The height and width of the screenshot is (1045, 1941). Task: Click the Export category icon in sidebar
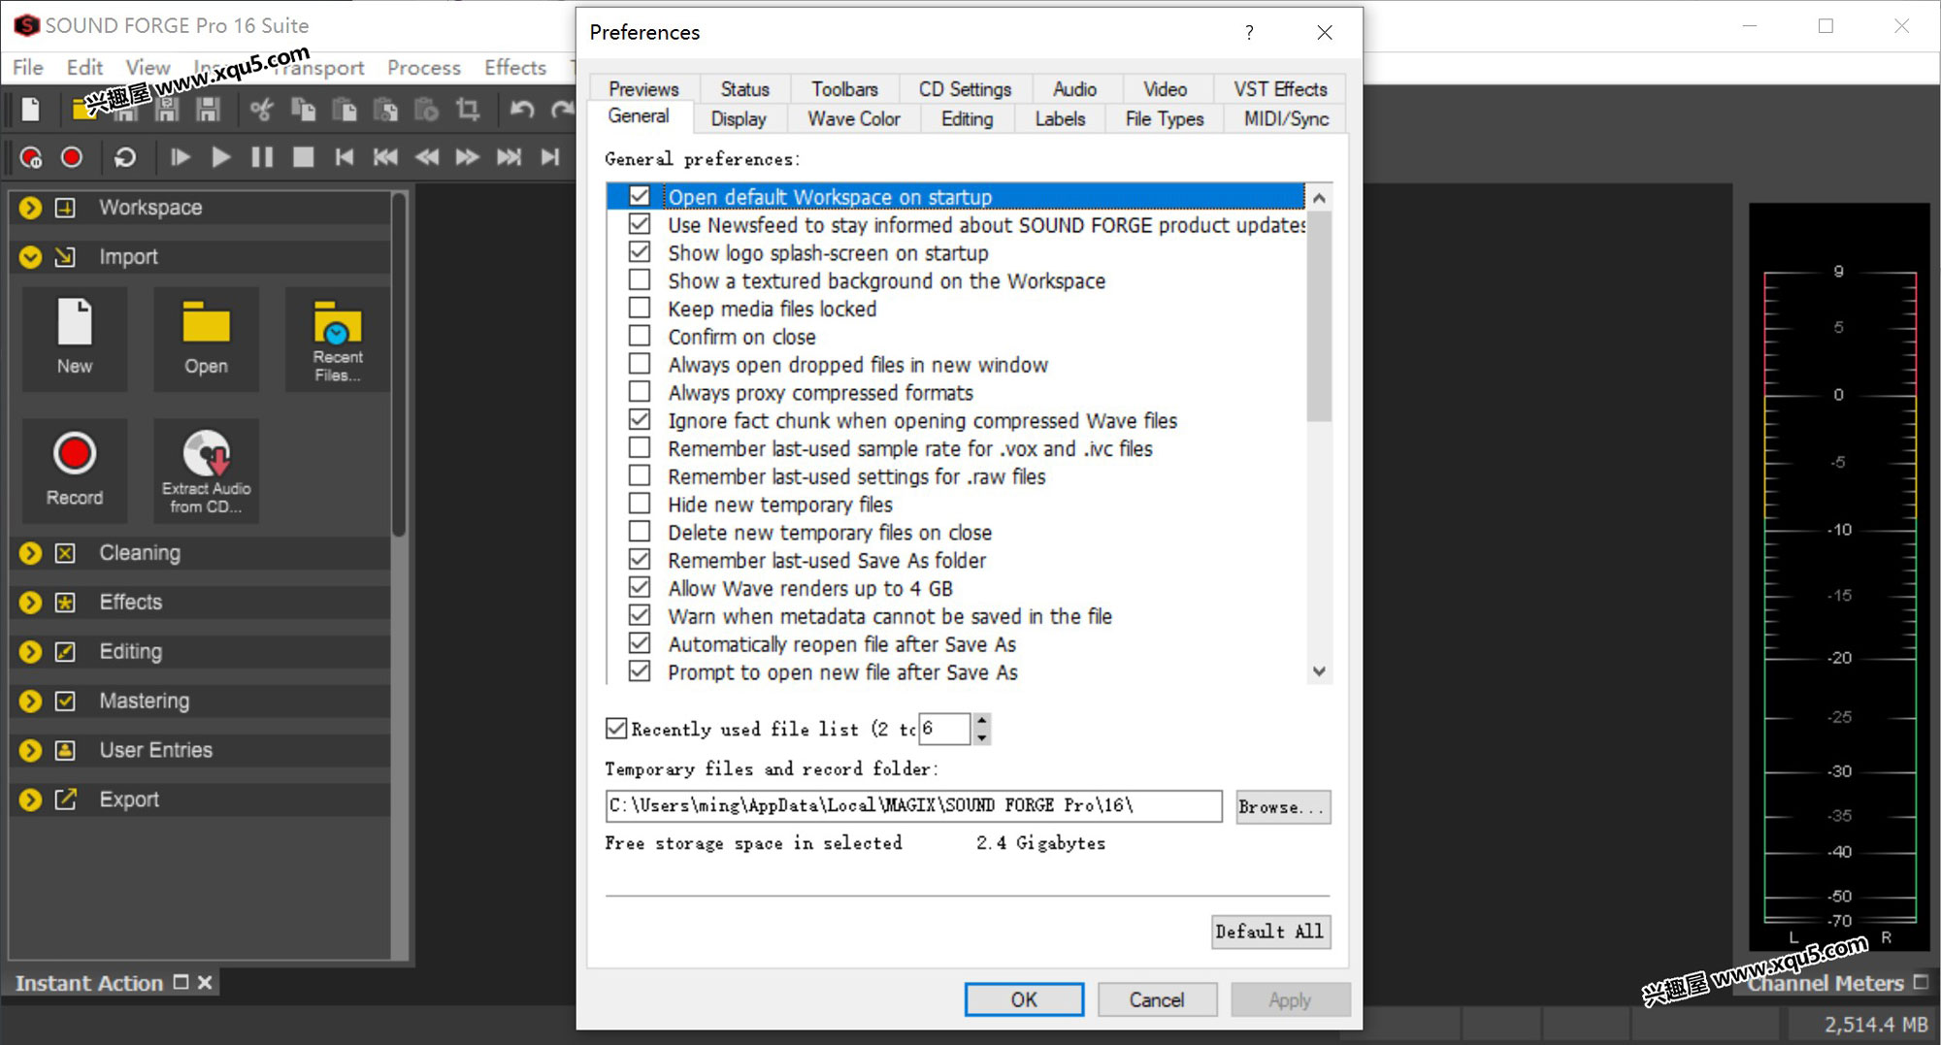point(65,800)
